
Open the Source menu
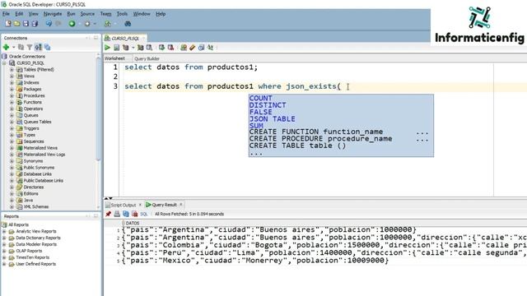(87, 14)
